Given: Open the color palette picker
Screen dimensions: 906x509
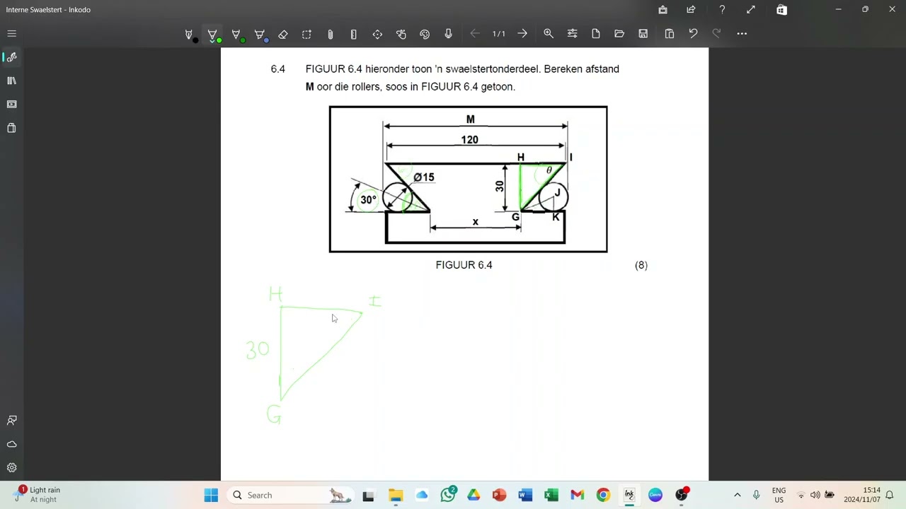Looking at the screenshot, I should pyautogui.click(x=425, y=34).
